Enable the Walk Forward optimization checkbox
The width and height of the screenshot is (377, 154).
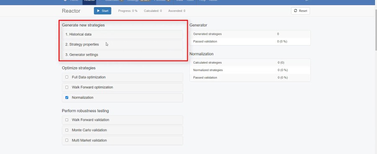click(x=67, y=87)
